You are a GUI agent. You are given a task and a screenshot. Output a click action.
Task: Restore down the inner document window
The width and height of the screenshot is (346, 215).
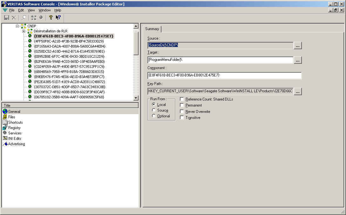click(x=336, y=10)
